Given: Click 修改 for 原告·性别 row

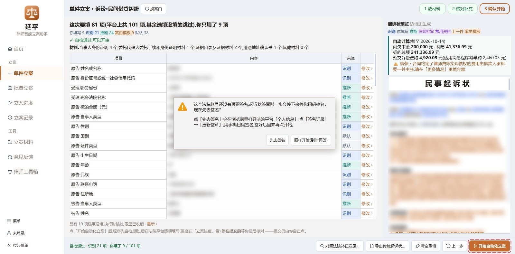Looking at the screenshot, I should (367, 126).
